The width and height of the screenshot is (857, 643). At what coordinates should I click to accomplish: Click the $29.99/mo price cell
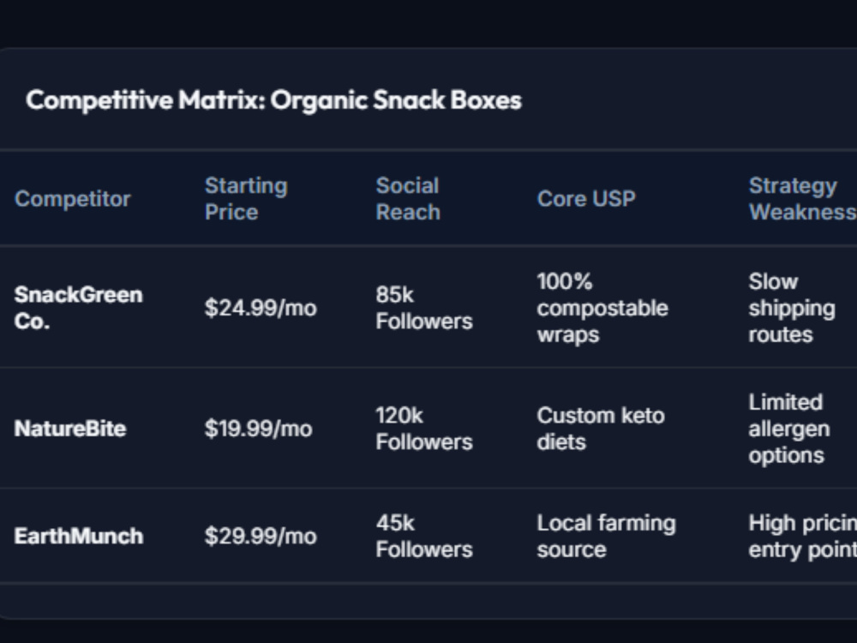[261, 537]
